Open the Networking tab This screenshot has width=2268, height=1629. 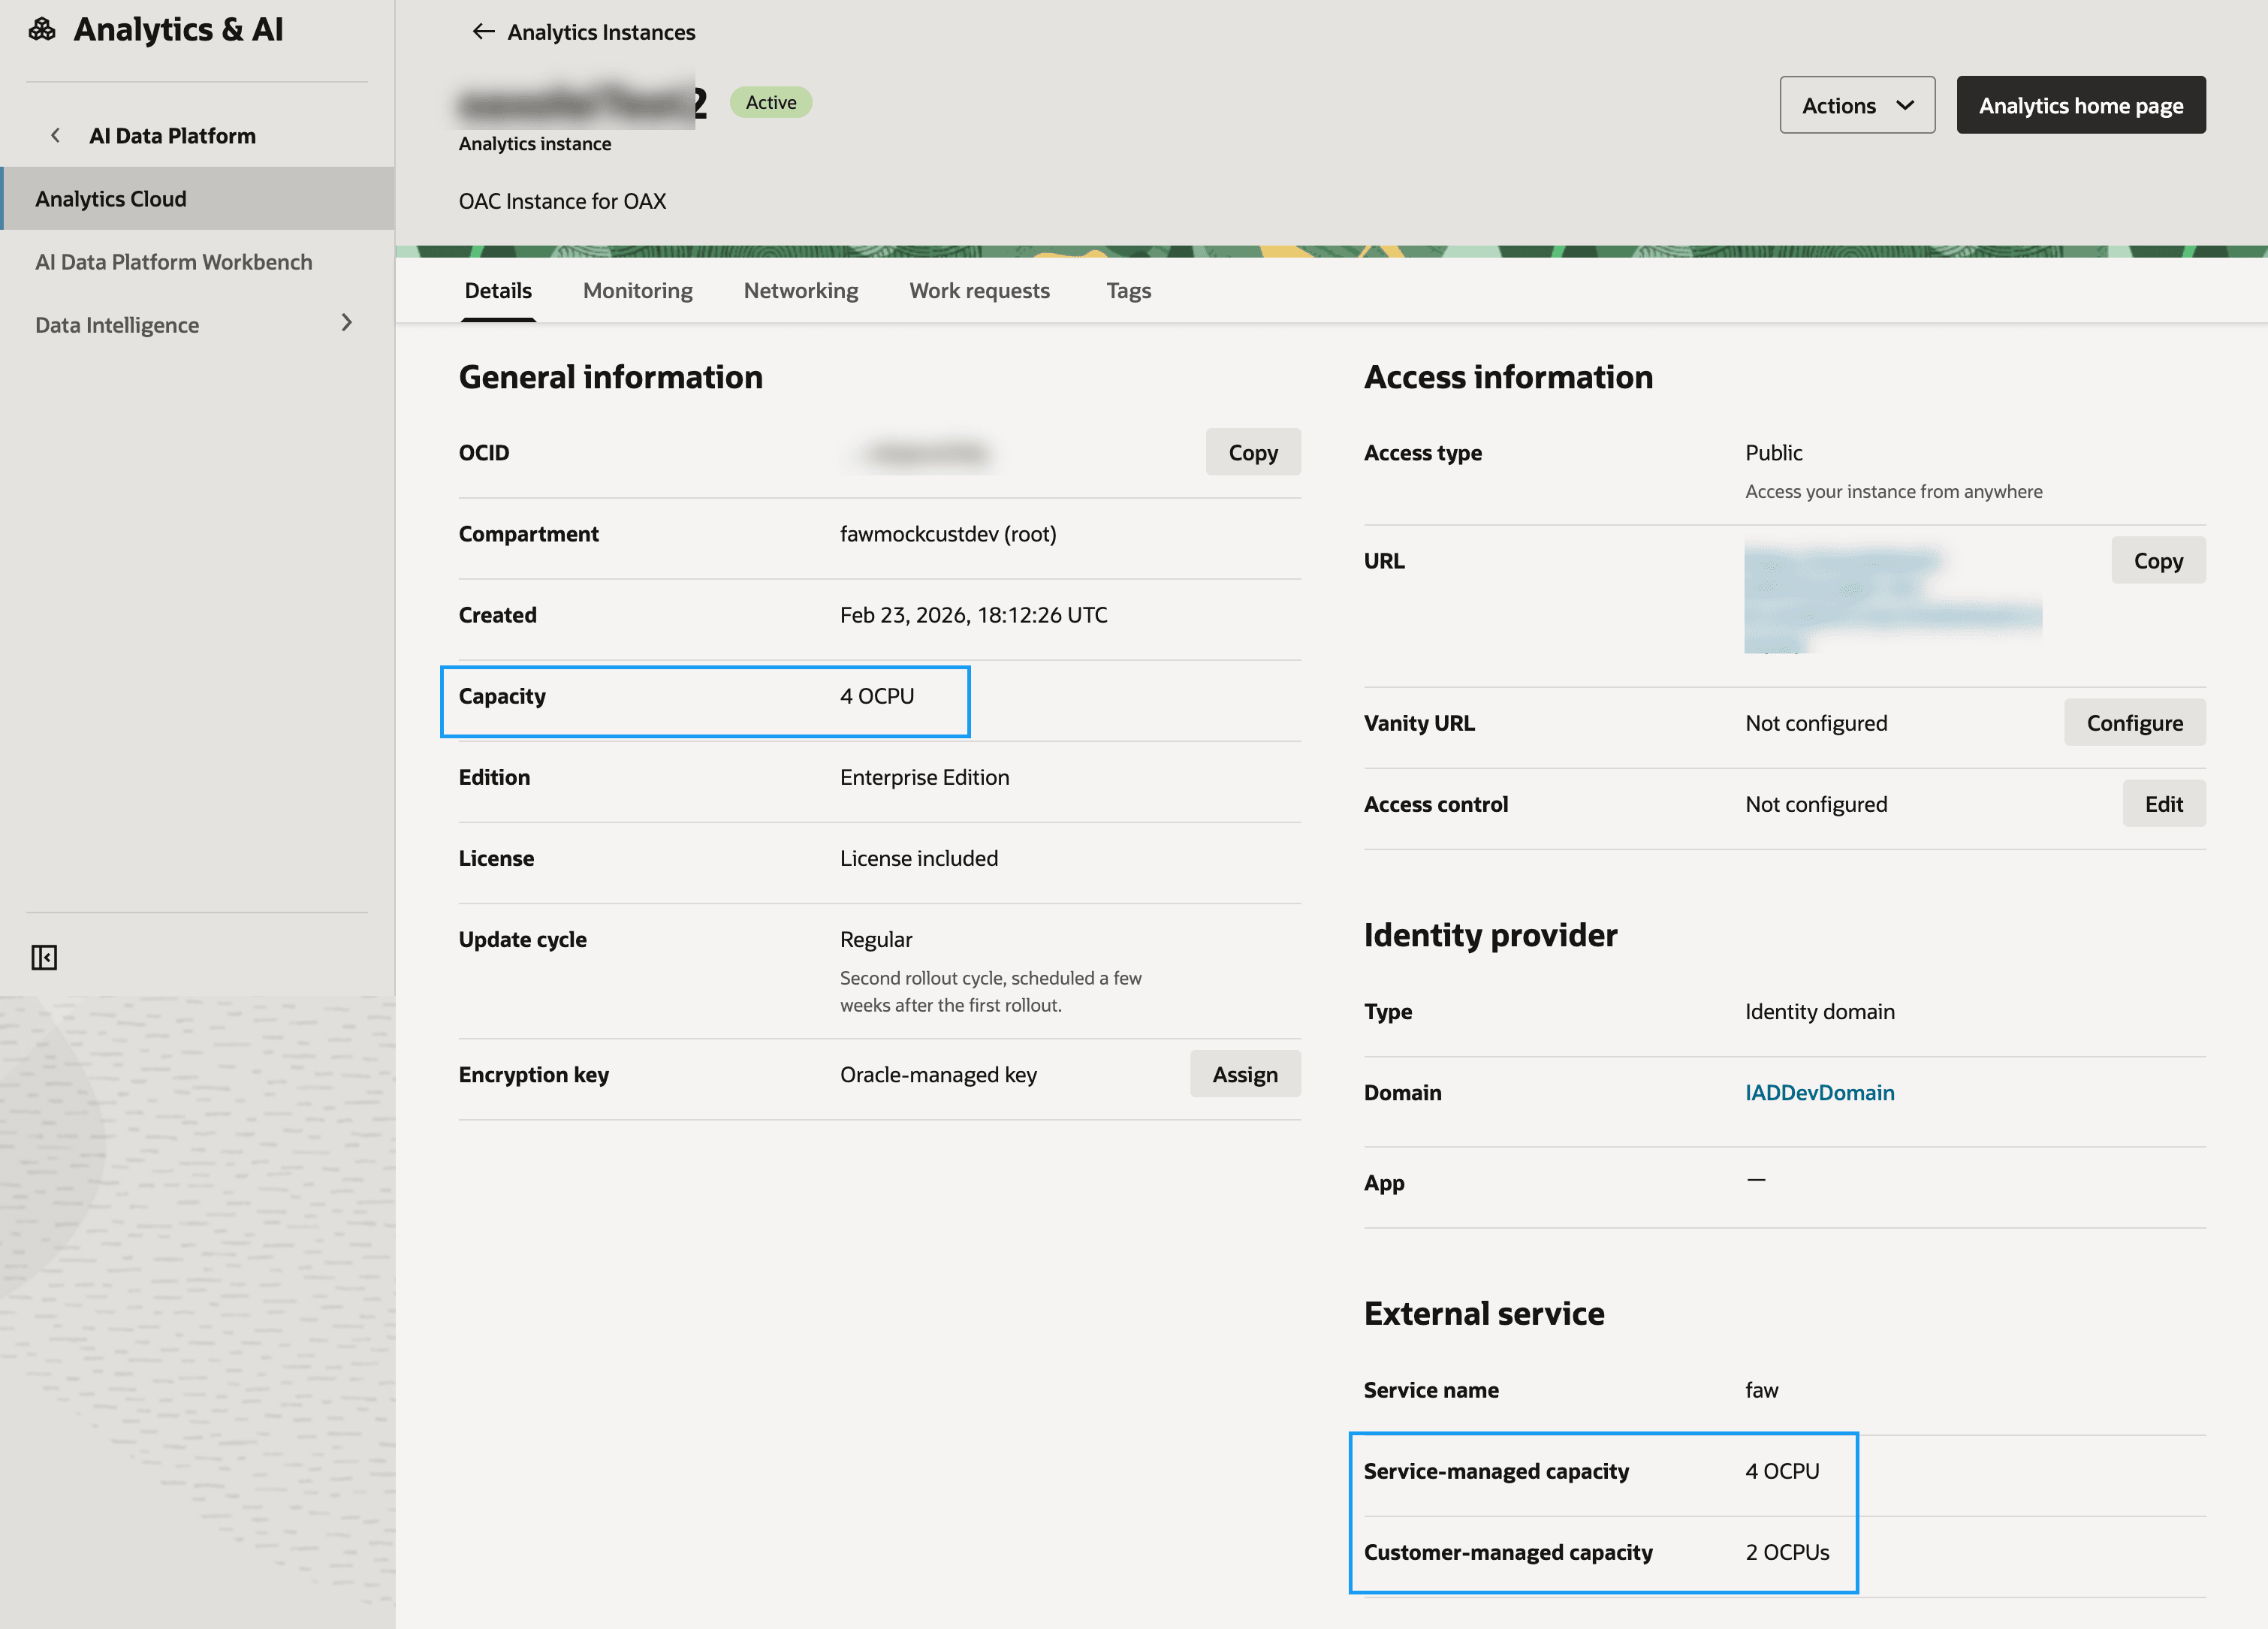point(800,290)
